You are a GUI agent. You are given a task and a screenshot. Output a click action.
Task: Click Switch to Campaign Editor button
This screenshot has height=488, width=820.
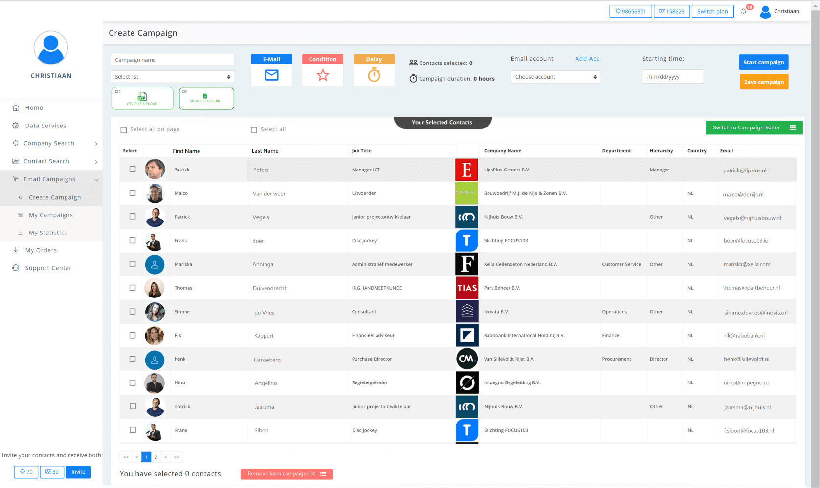(x=754, y=127)
